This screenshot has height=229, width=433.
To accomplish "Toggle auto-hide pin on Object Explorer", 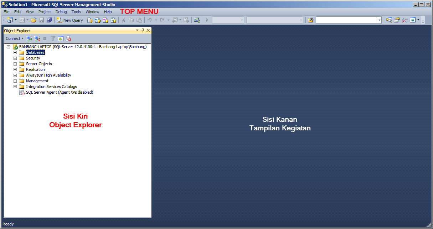I will [x=143, y=31].
